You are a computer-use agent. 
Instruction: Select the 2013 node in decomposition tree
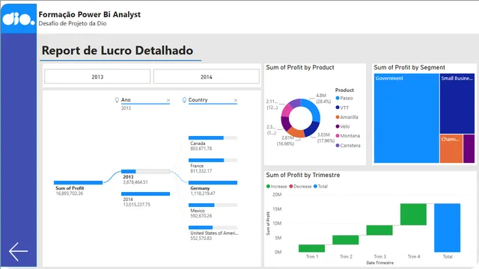point(145,171)
